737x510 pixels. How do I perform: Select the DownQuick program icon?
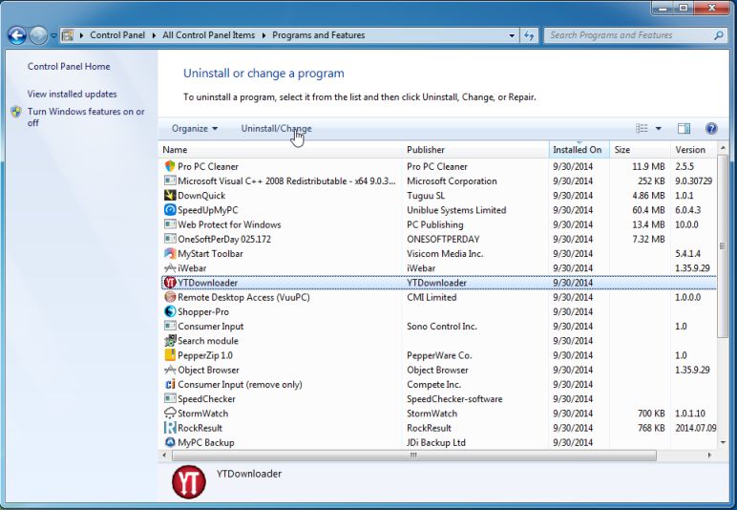click(170, 196)
